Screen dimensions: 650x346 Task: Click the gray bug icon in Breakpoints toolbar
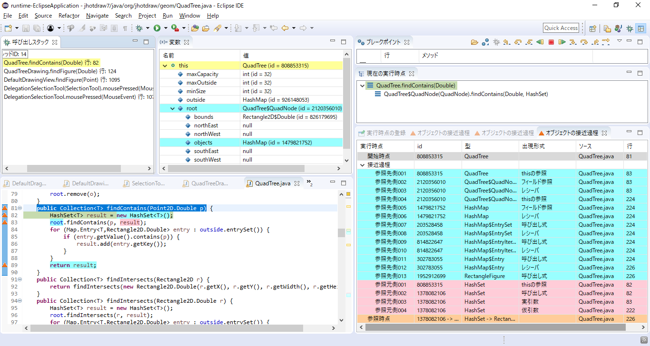point(496,42)
